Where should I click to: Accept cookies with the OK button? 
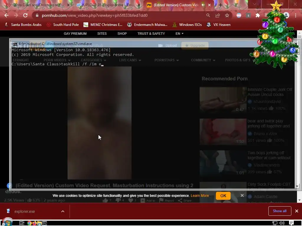223,196
